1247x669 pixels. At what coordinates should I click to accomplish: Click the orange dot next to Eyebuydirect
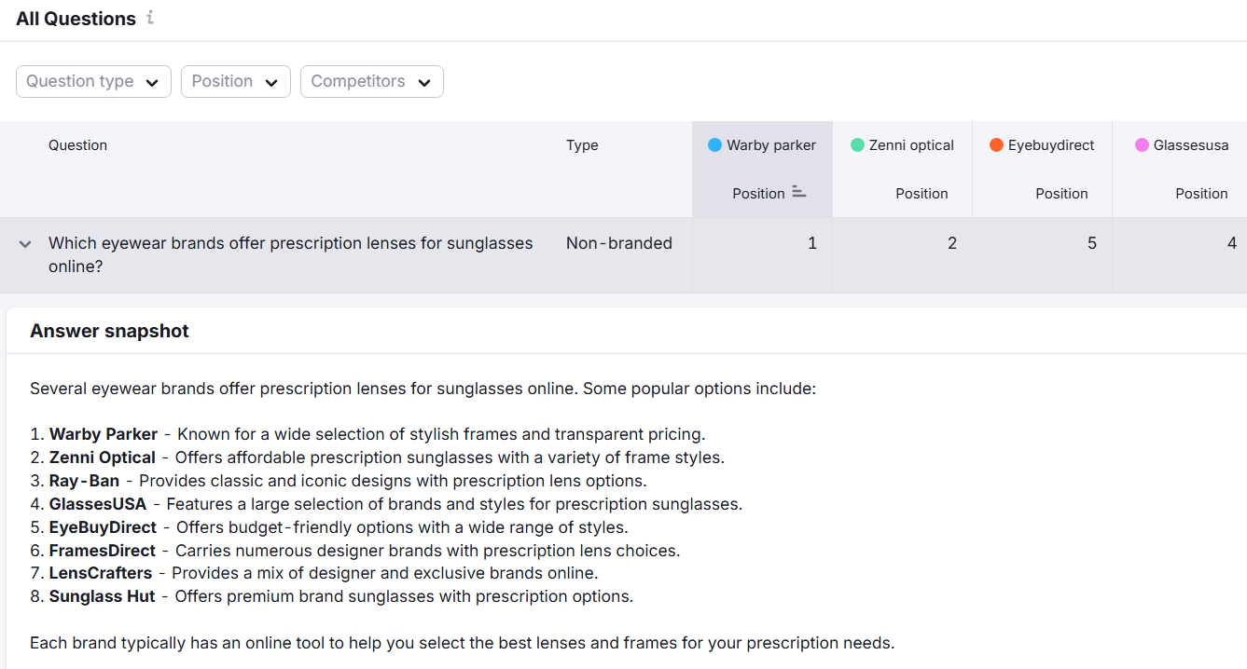coord(997,144)
